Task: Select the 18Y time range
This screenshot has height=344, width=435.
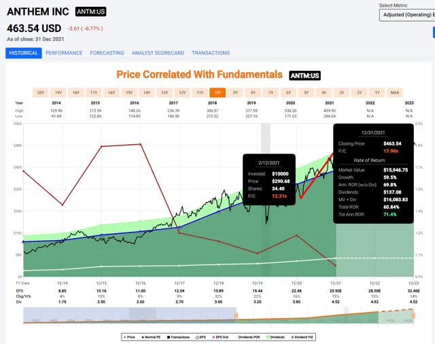Action: 76,92
